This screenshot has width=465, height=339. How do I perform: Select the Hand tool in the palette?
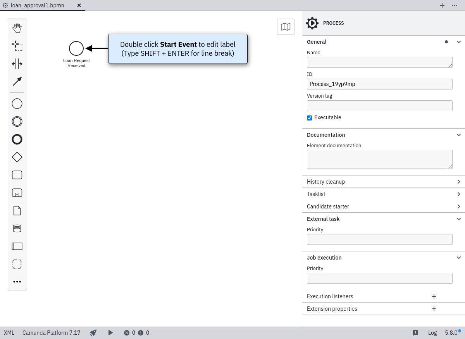[17, 28]
